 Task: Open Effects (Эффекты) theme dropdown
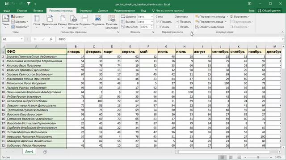click(x=20, y=27)
